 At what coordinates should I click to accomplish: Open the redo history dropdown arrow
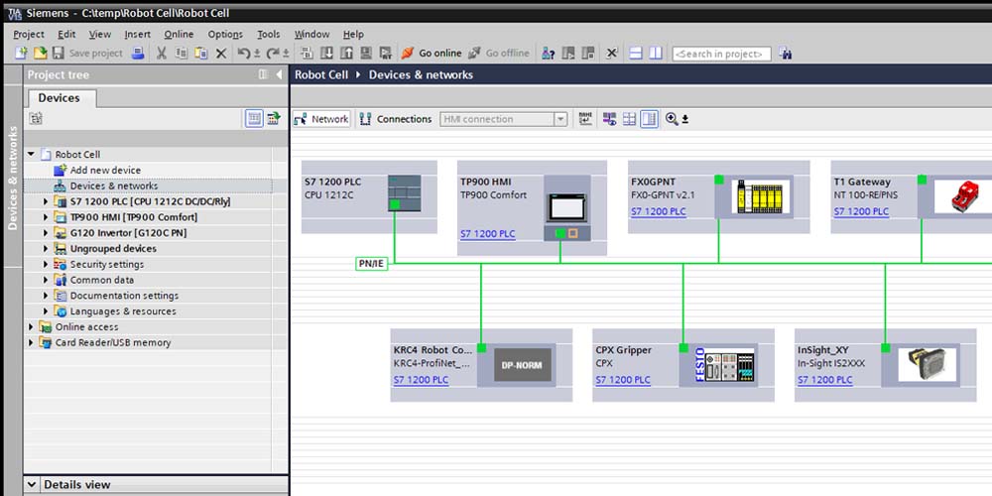point(286,54)
